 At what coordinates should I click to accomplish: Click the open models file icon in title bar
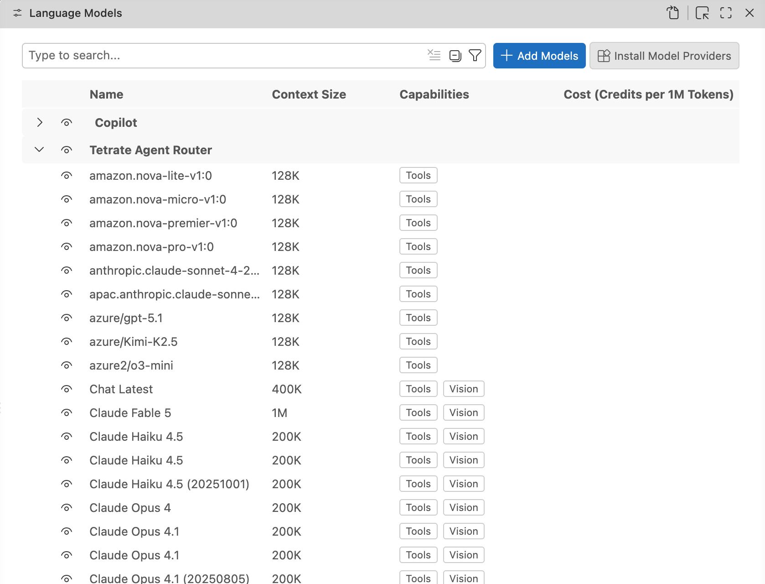click(673, 13)
